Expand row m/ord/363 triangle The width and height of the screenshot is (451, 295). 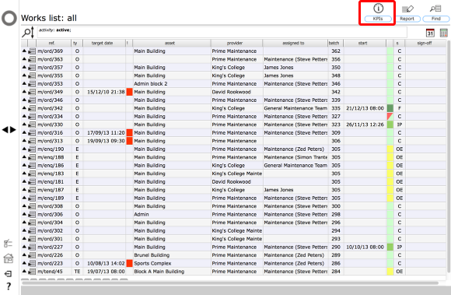click(24, 58)
